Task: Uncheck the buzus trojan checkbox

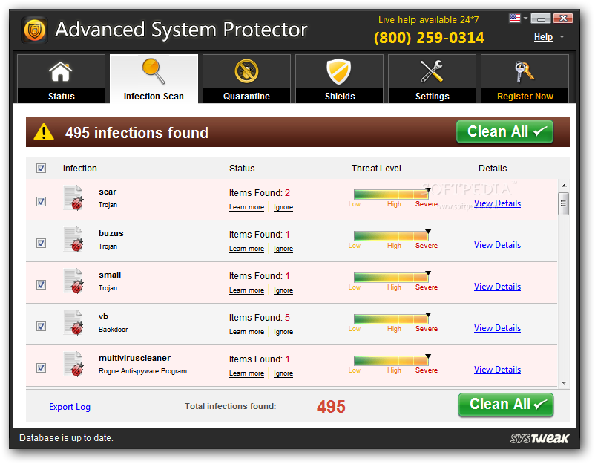Action: pyautogui.click(x=41, y=243)
